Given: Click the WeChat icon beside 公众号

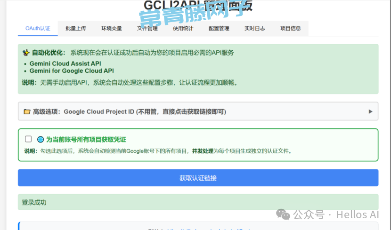Looking at the screenshot, I should coord(283,214).
